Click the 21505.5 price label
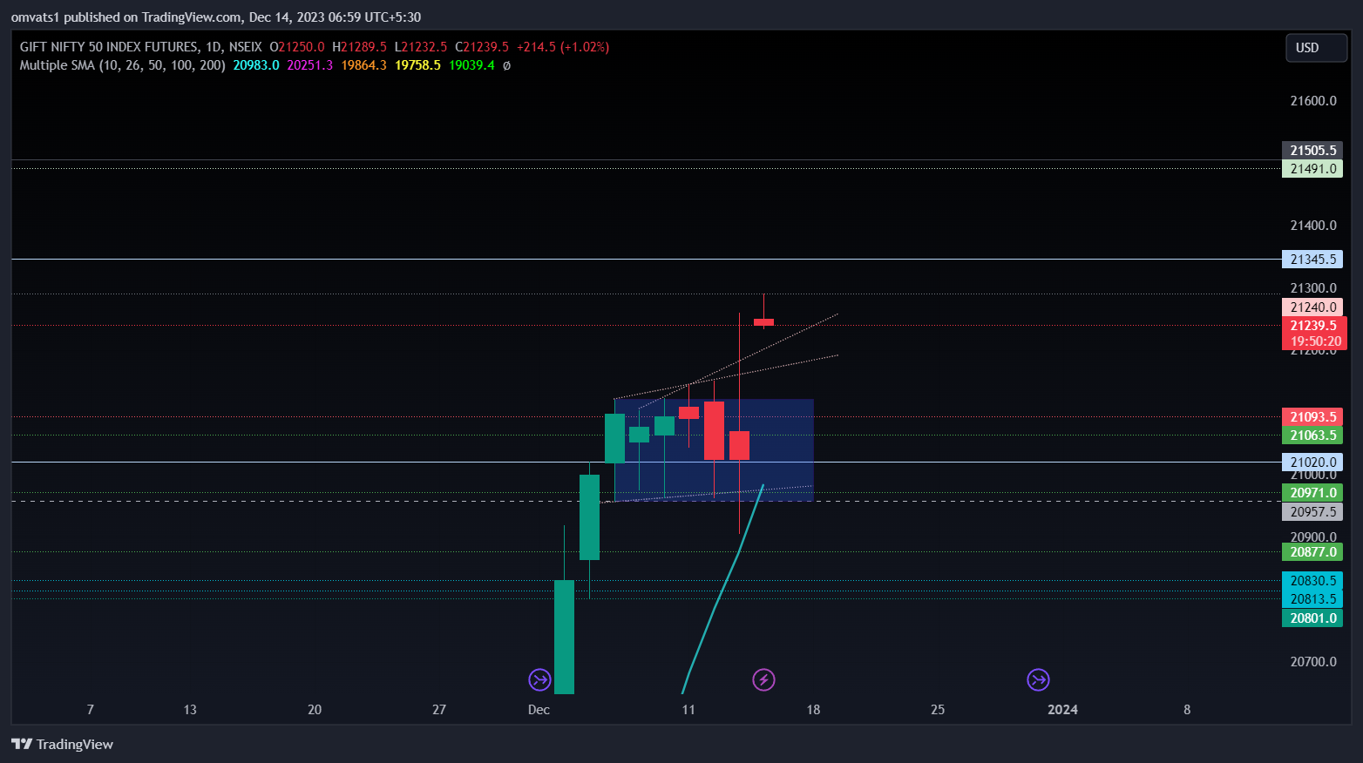Screen dimensions: 1363x763 point(1312,151)
